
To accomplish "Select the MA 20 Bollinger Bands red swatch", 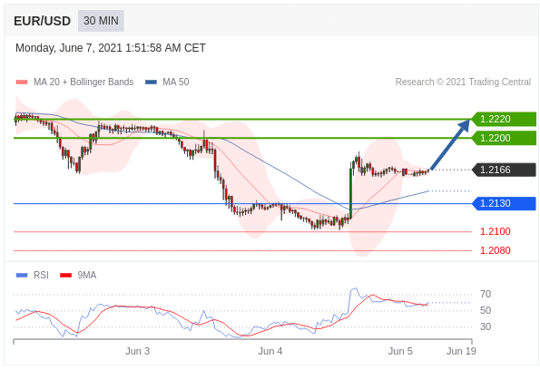I will click(22, 83).
